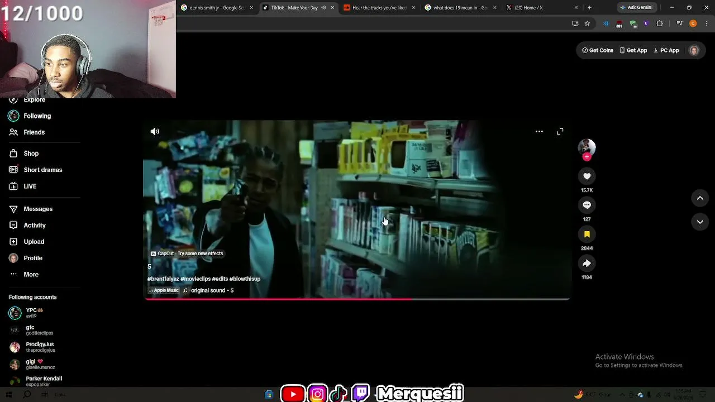
Task: Click the Activity speech bubble icon
Action: (13, 225)
